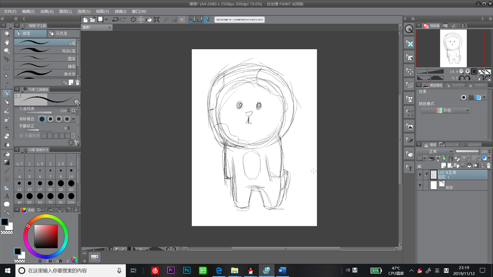Image resolution: width=493 pixels, height=277 pixels.
Task: Click the delete layer trash icon
Action: point(488,165)
